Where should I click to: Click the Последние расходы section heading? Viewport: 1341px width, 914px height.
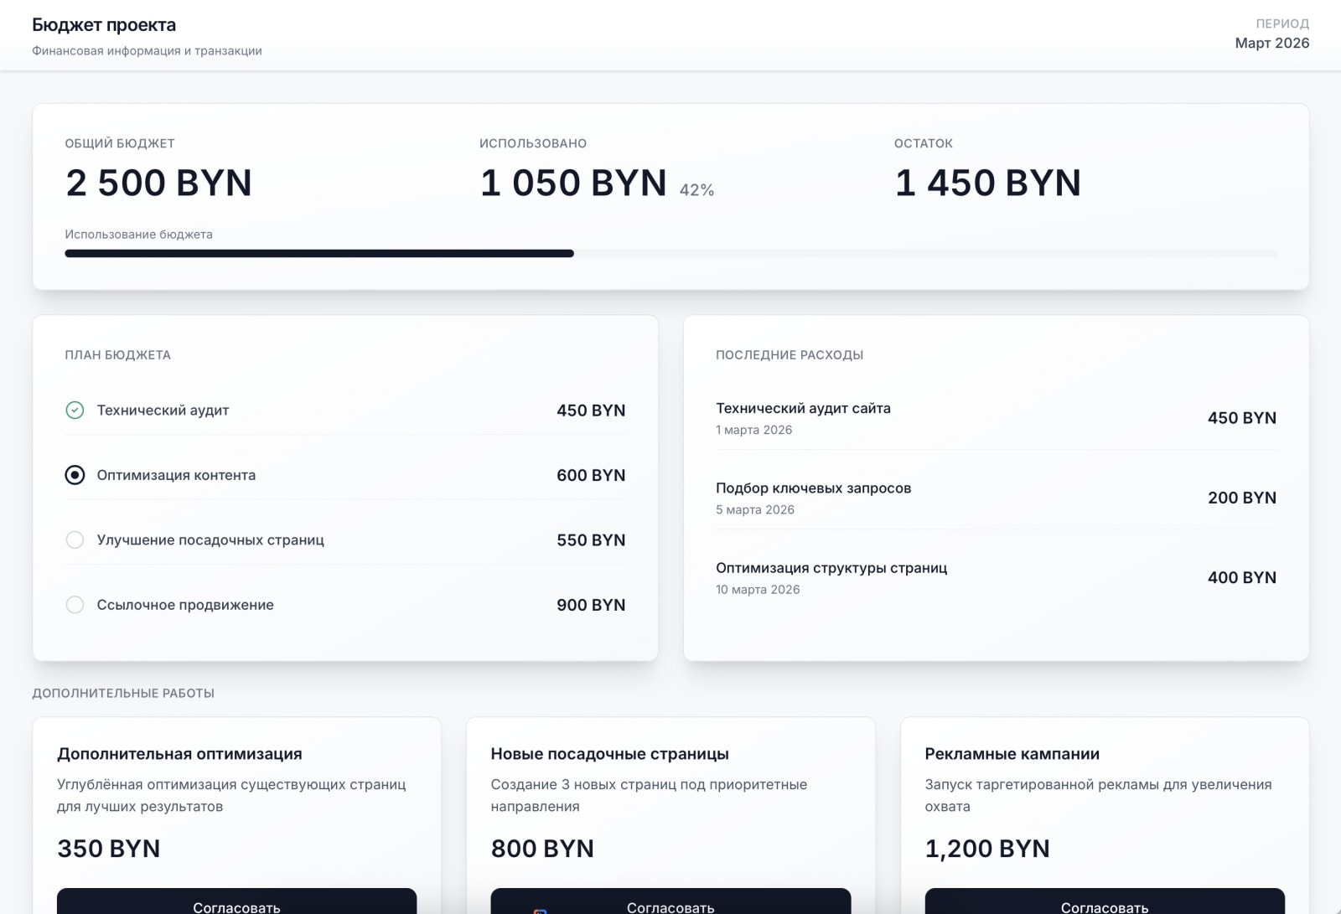[790, 355]
